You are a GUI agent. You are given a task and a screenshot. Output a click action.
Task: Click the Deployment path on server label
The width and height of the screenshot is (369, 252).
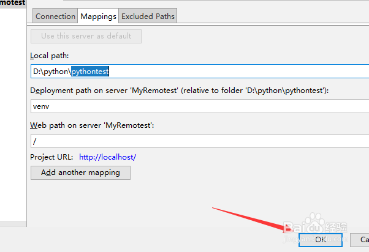tap(180, 91)
